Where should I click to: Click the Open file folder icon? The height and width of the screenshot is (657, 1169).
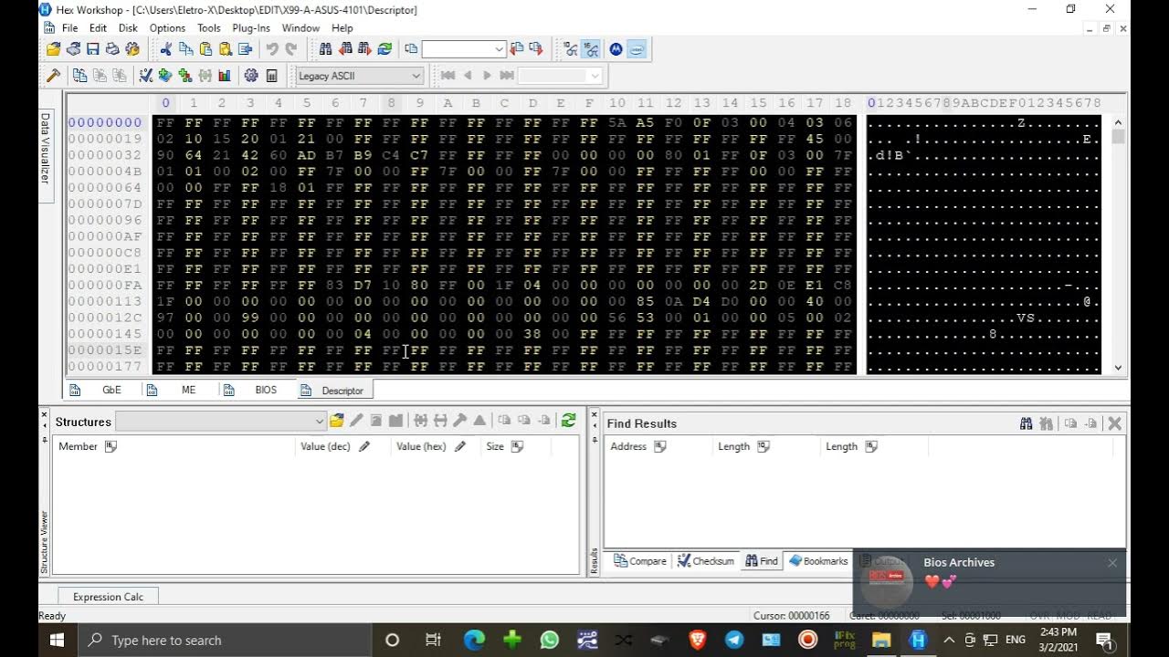[53, 49]
